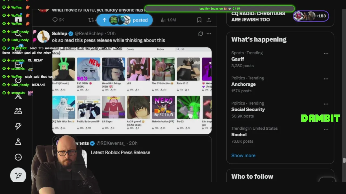The height and width of the screenshot is (194, 346).
Task: Click Schlep's giraffe profile avatar
Action: (x=44, y=37)
